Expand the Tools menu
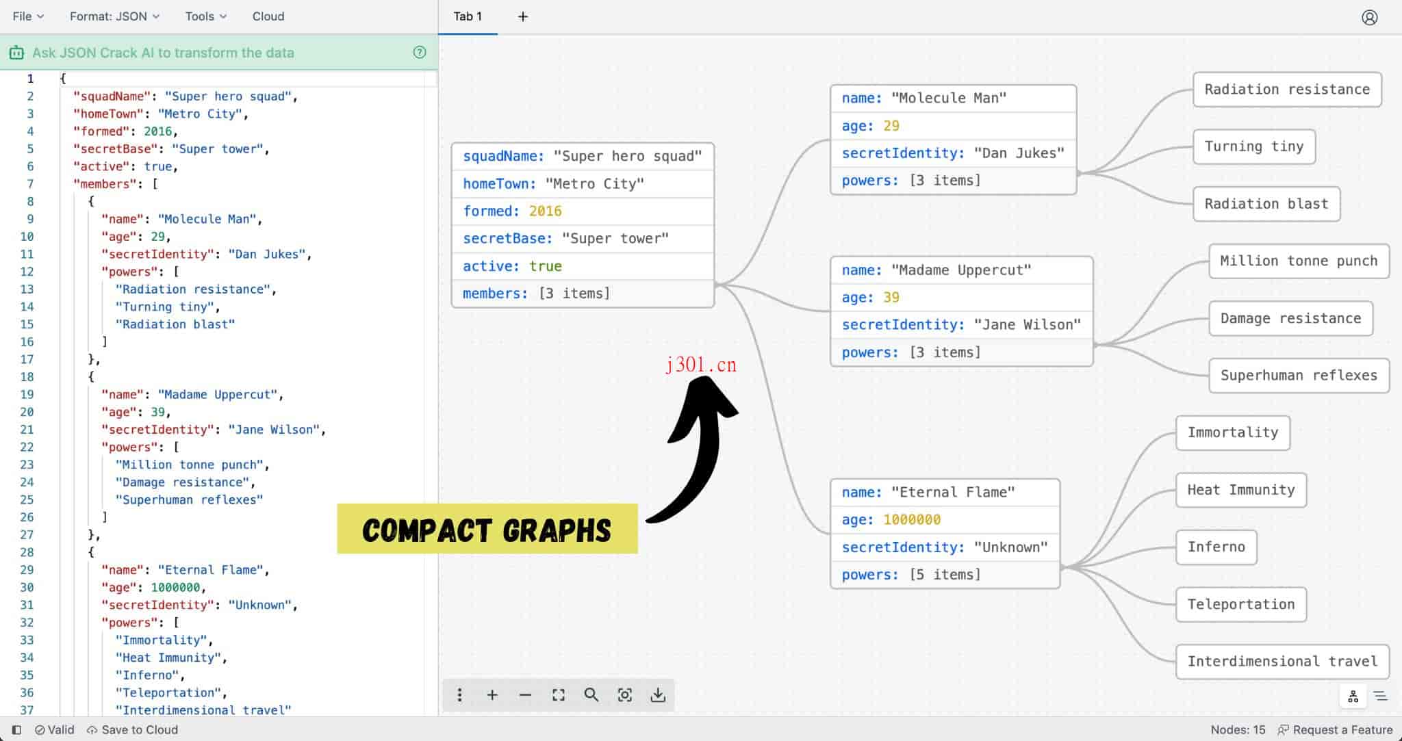The height and width of the screenshot is (741, 1402). (205, 16)
